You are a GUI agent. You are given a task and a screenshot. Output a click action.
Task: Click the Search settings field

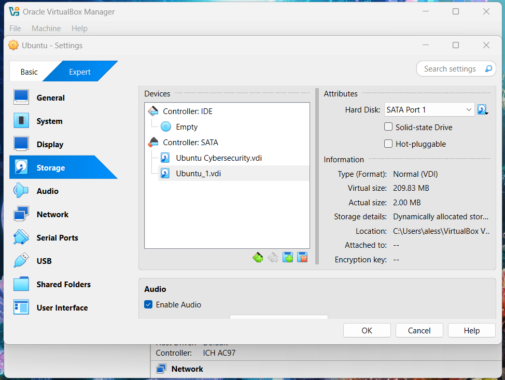[x=450, y=69]
